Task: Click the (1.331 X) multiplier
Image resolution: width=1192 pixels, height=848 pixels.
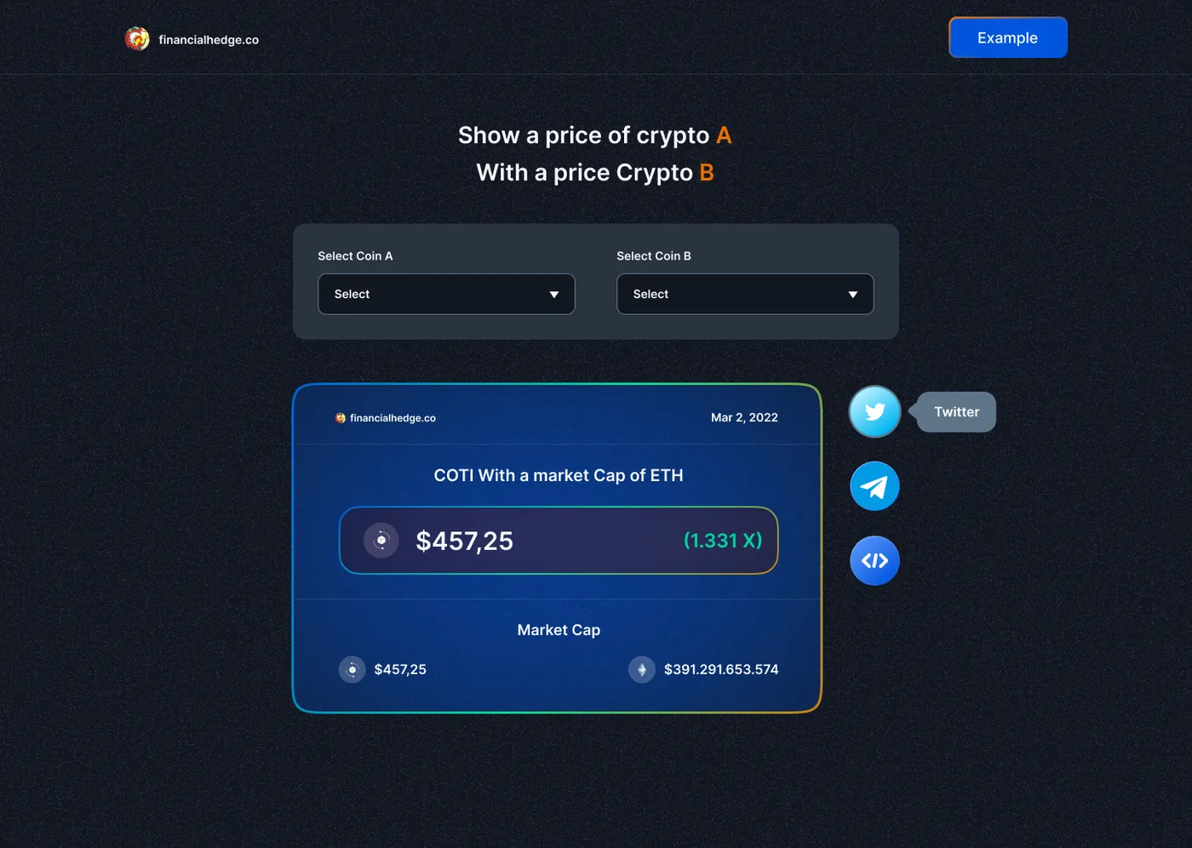Action: click(723, 541)
